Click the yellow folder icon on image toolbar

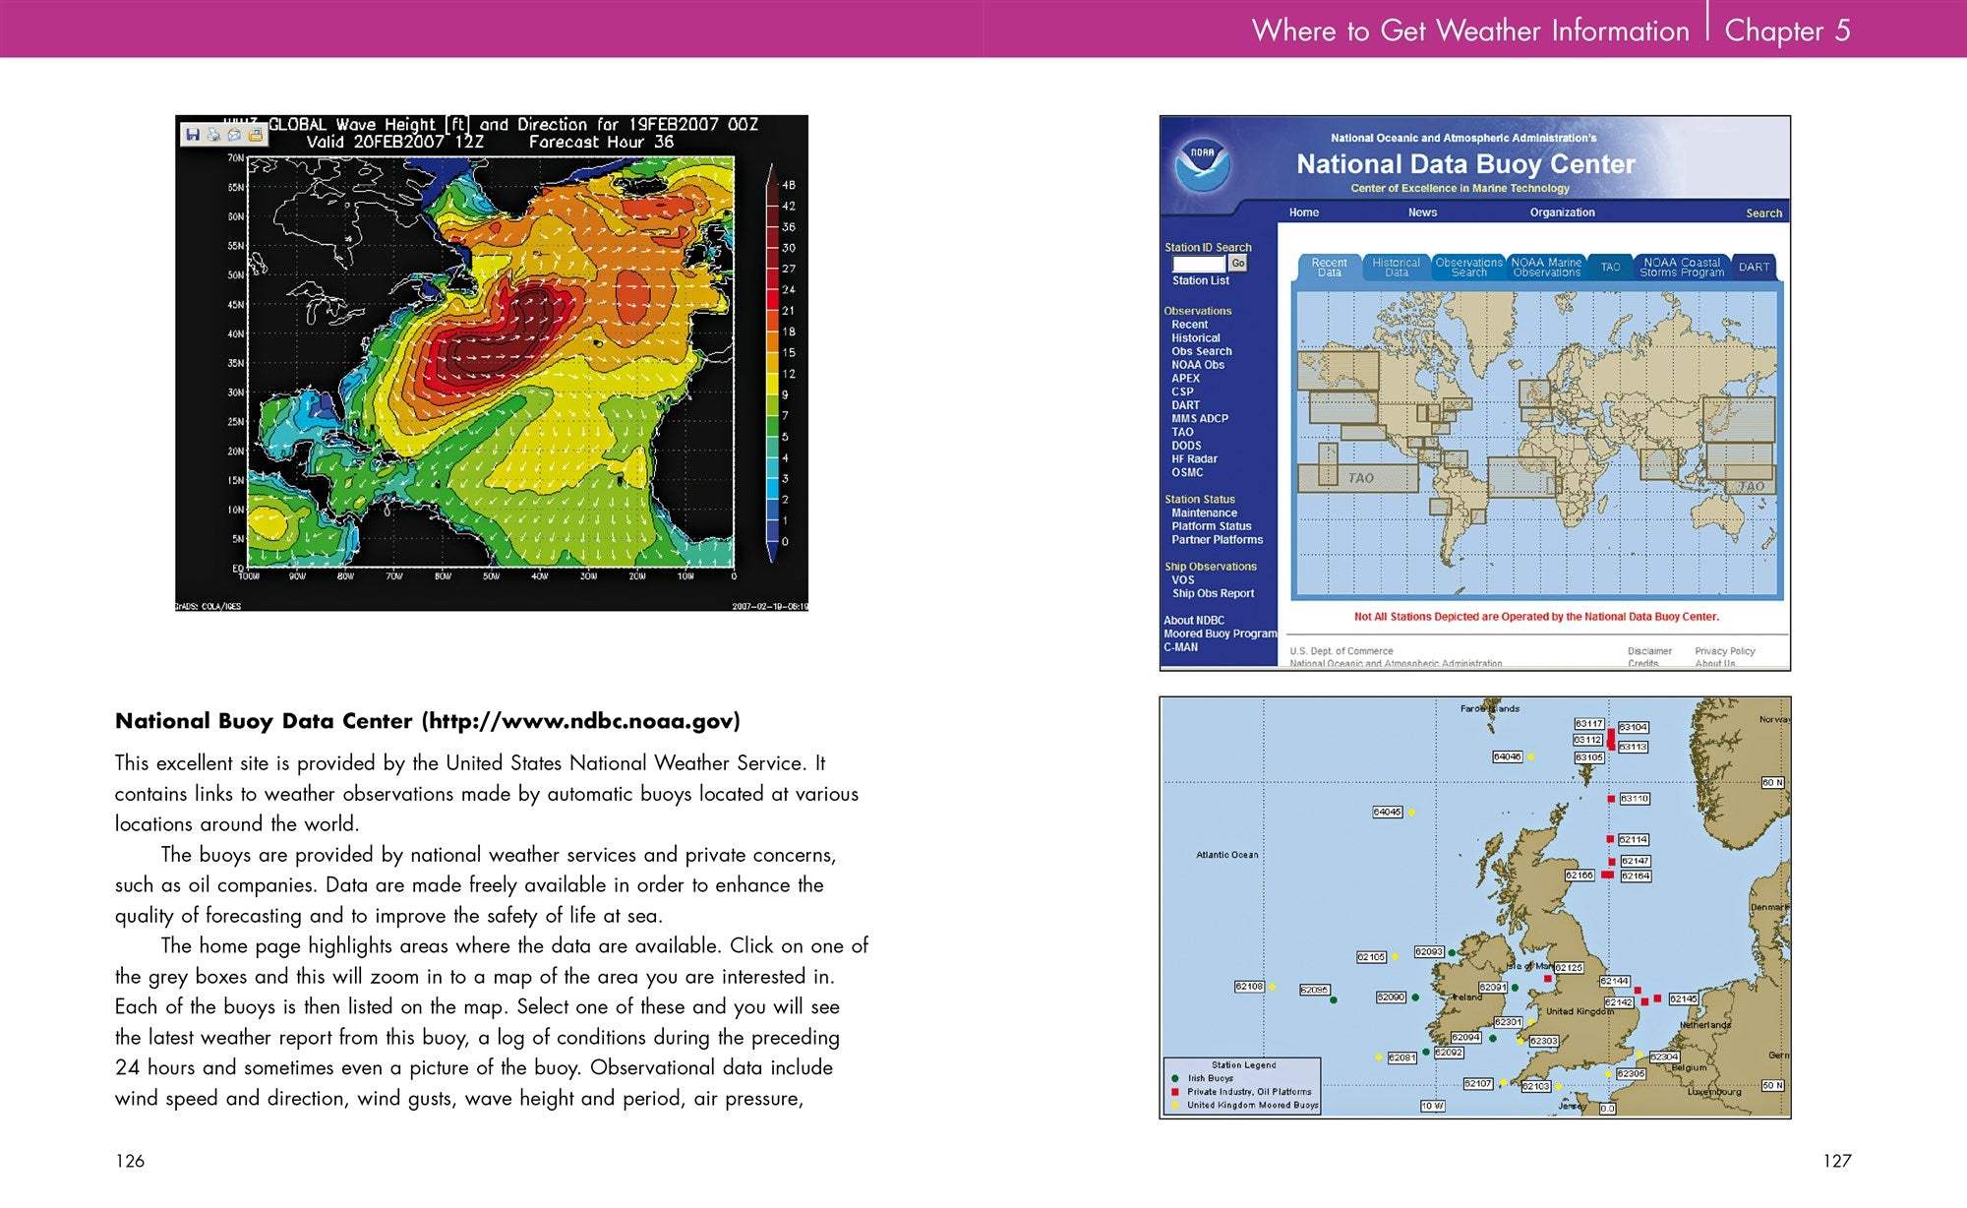click(x=255, y=135)
